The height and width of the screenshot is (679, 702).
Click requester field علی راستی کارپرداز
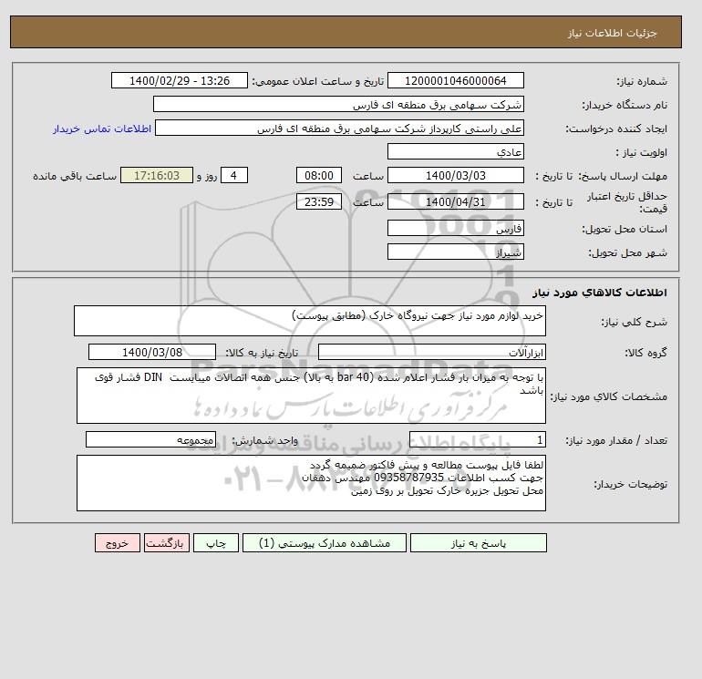click(339, 128)
